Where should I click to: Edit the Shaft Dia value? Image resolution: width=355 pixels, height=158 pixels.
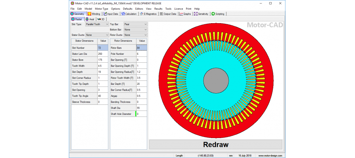(142, 108)
